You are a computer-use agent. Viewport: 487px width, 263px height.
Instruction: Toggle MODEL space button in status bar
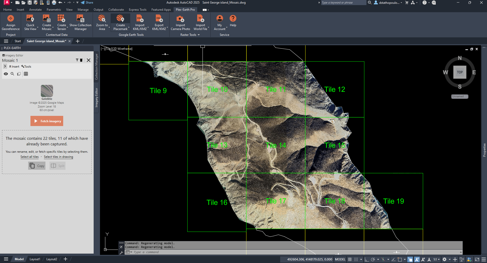[340, 259]
